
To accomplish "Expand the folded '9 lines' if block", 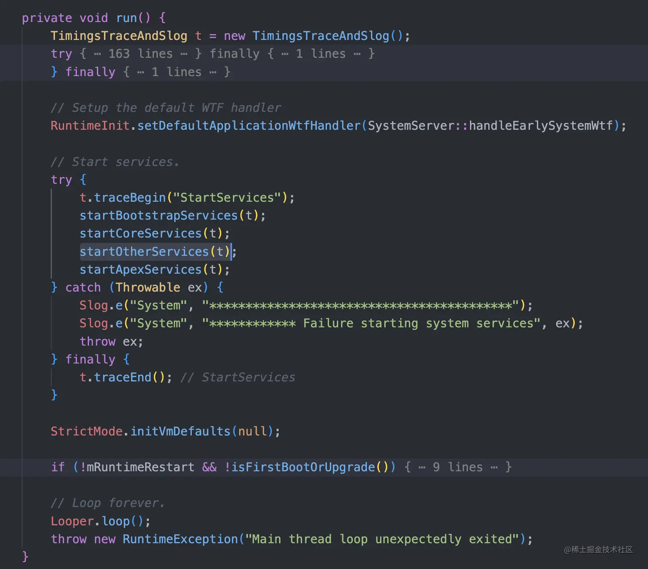I will [458, 467].
